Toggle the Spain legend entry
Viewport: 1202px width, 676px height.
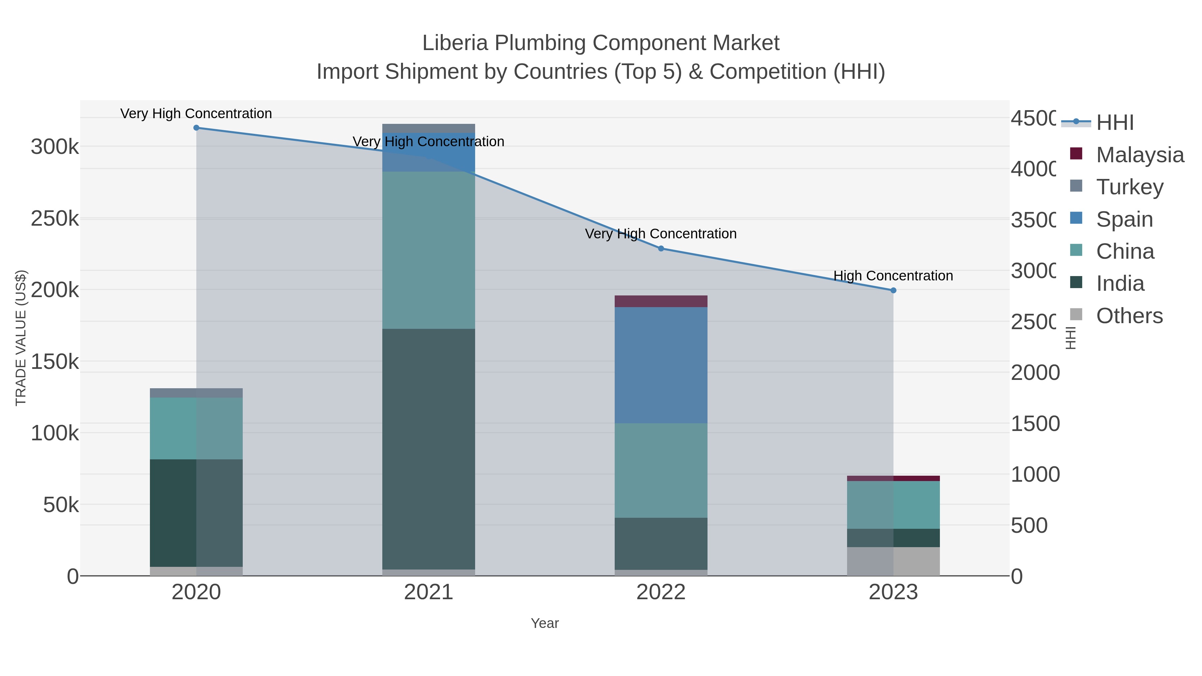[x=1111, y=219]
